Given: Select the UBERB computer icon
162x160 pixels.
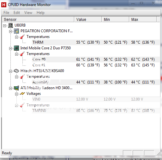Looking at the screenshot, I should [x=11, y=25].
